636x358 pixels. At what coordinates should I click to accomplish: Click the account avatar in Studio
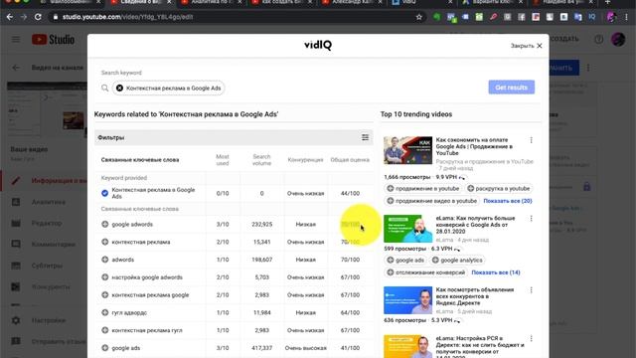tap(618, 40)
